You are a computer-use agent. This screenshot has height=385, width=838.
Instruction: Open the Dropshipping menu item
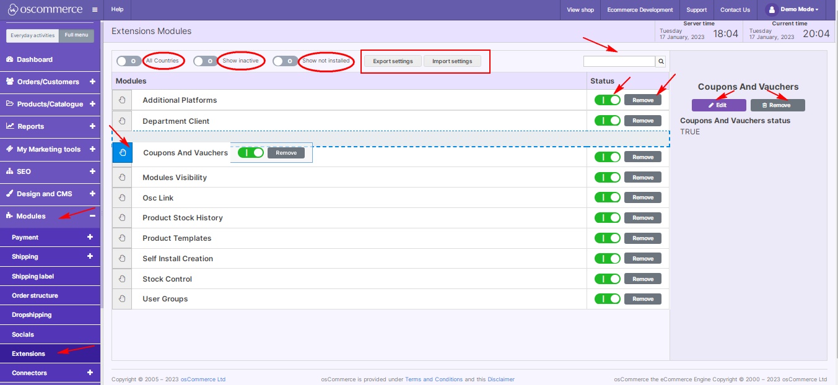click(50, 314)
